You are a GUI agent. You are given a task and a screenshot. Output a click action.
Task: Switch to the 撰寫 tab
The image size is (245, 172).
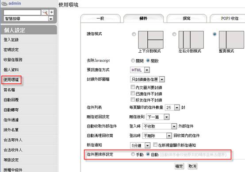pos(187,19)
